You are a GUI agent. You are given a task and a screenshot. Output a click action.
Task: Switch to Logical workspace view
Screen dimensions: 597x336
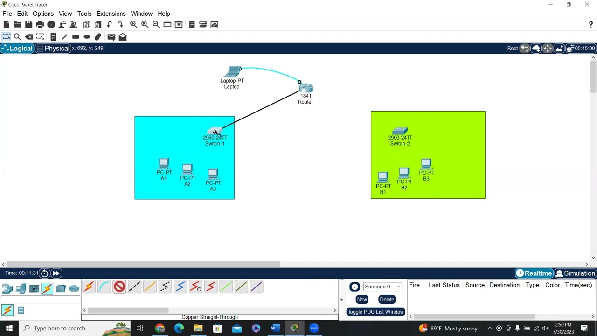[17, 49]
